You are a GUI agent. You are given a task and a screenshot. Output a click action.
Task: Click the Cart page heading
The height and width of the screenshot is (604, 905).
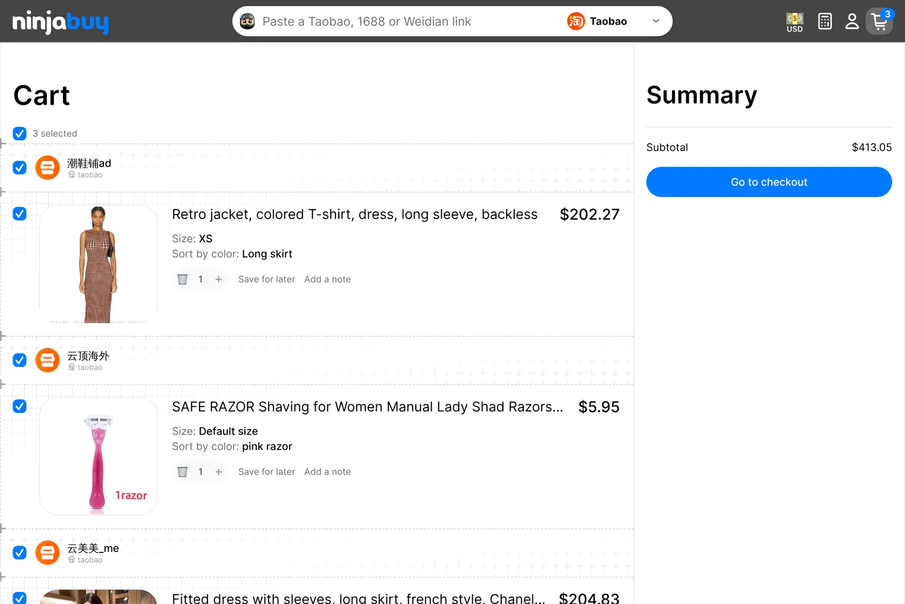(x=42, y=95)
